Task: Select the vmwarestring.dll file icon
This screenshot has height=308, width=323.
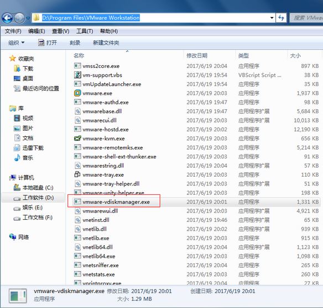Action: click(x=77, y=165)
